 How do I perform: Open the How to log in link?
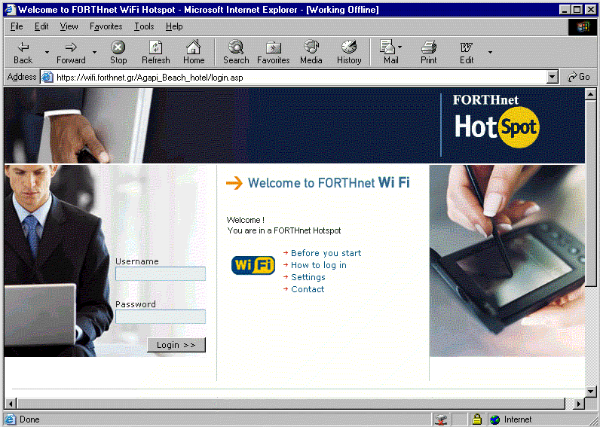319,265
